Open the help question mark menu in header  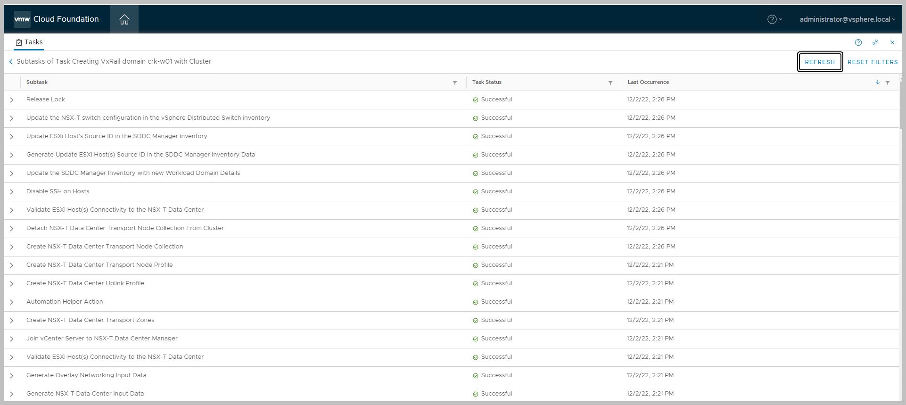[x=774, y=19]
